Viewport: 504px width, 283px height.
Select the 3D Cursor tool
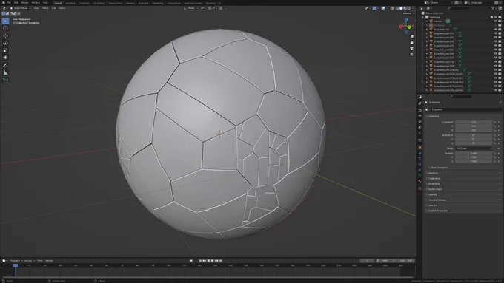click(x=5, y=28)
